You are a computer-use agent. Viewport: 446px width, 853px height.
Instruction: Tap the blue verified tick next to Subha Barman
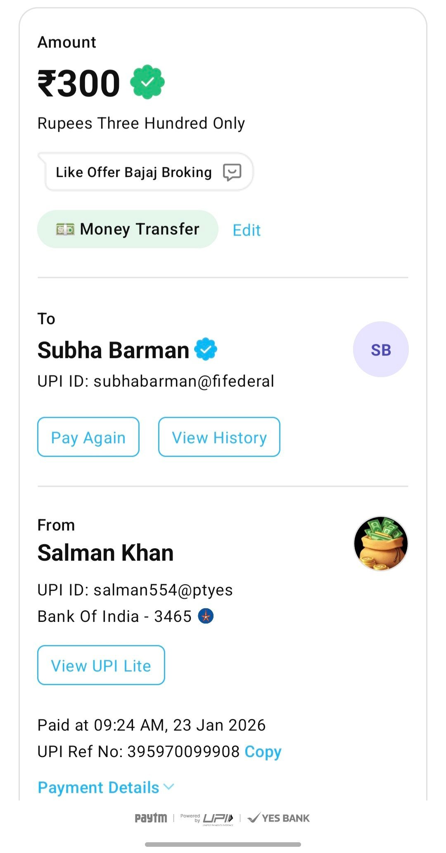click(x=206, y=349)
